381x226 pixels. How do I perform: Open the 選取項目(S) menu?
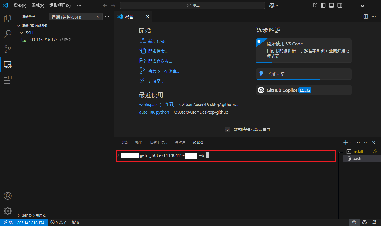coord(60,5)
